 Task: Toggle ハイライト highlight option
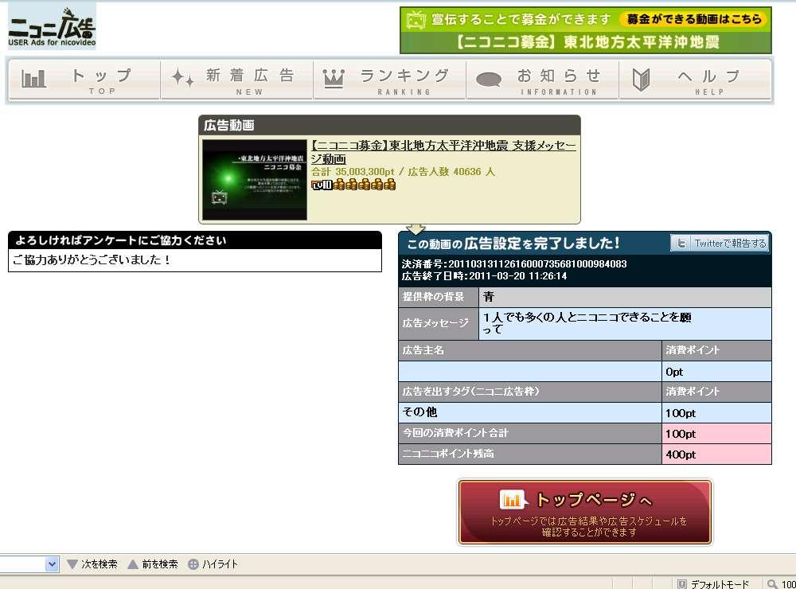coord(213,564)
